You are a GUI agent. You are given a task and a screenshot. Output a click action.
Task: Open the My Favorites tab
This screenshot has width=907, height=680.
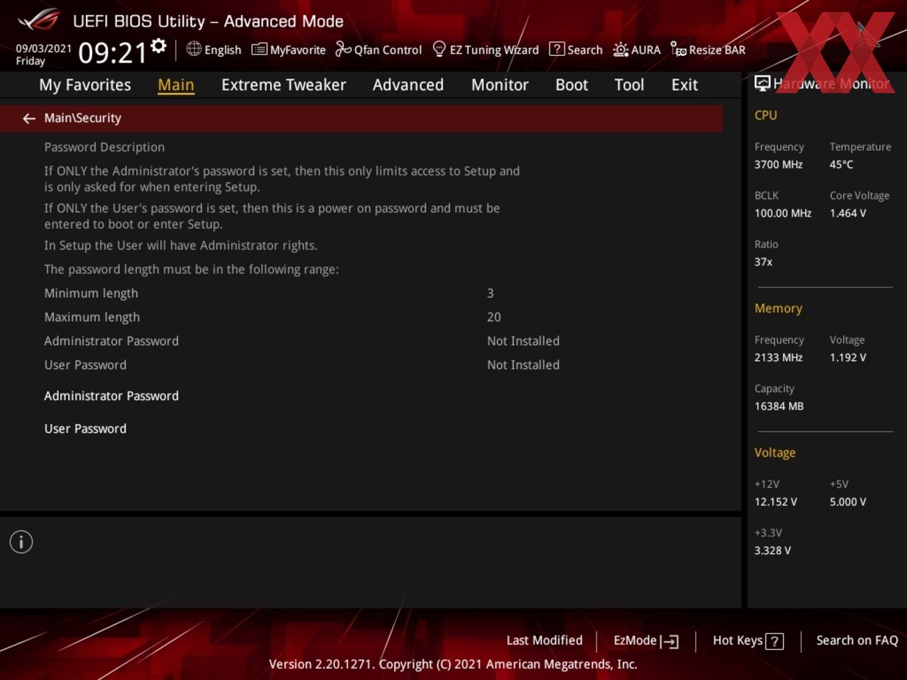[85, 85]
